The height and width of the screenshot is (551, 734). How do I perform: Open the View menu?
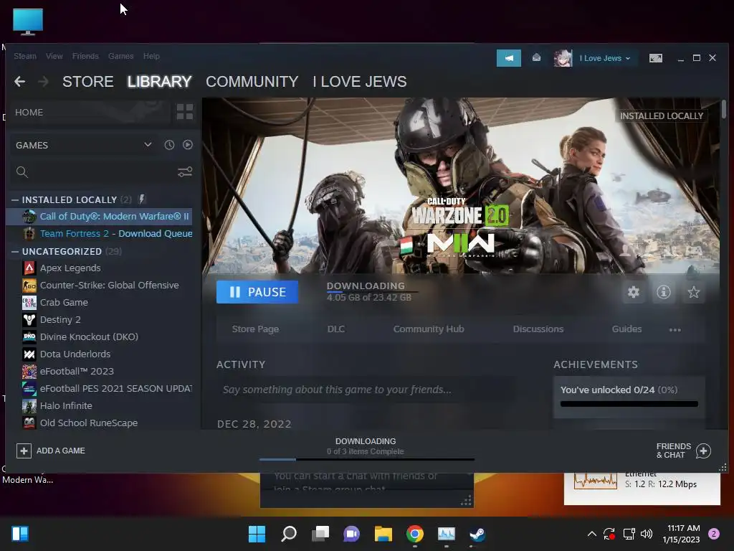pos(54,56)
